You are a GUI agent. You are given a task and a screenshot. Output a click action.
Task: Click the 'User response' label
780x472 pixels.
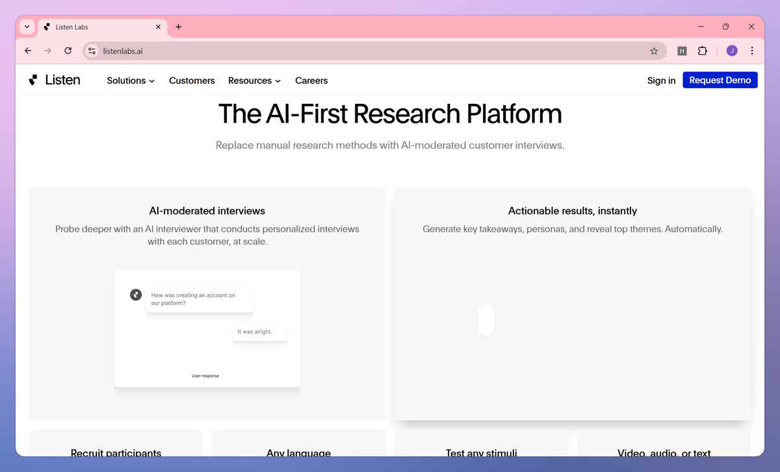[205, 376]
